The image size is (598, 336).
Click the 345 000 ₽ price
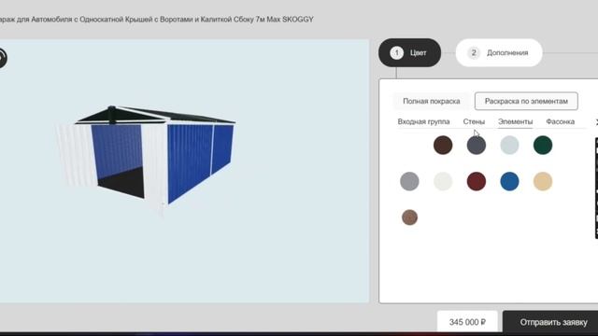tap(467, 322)
